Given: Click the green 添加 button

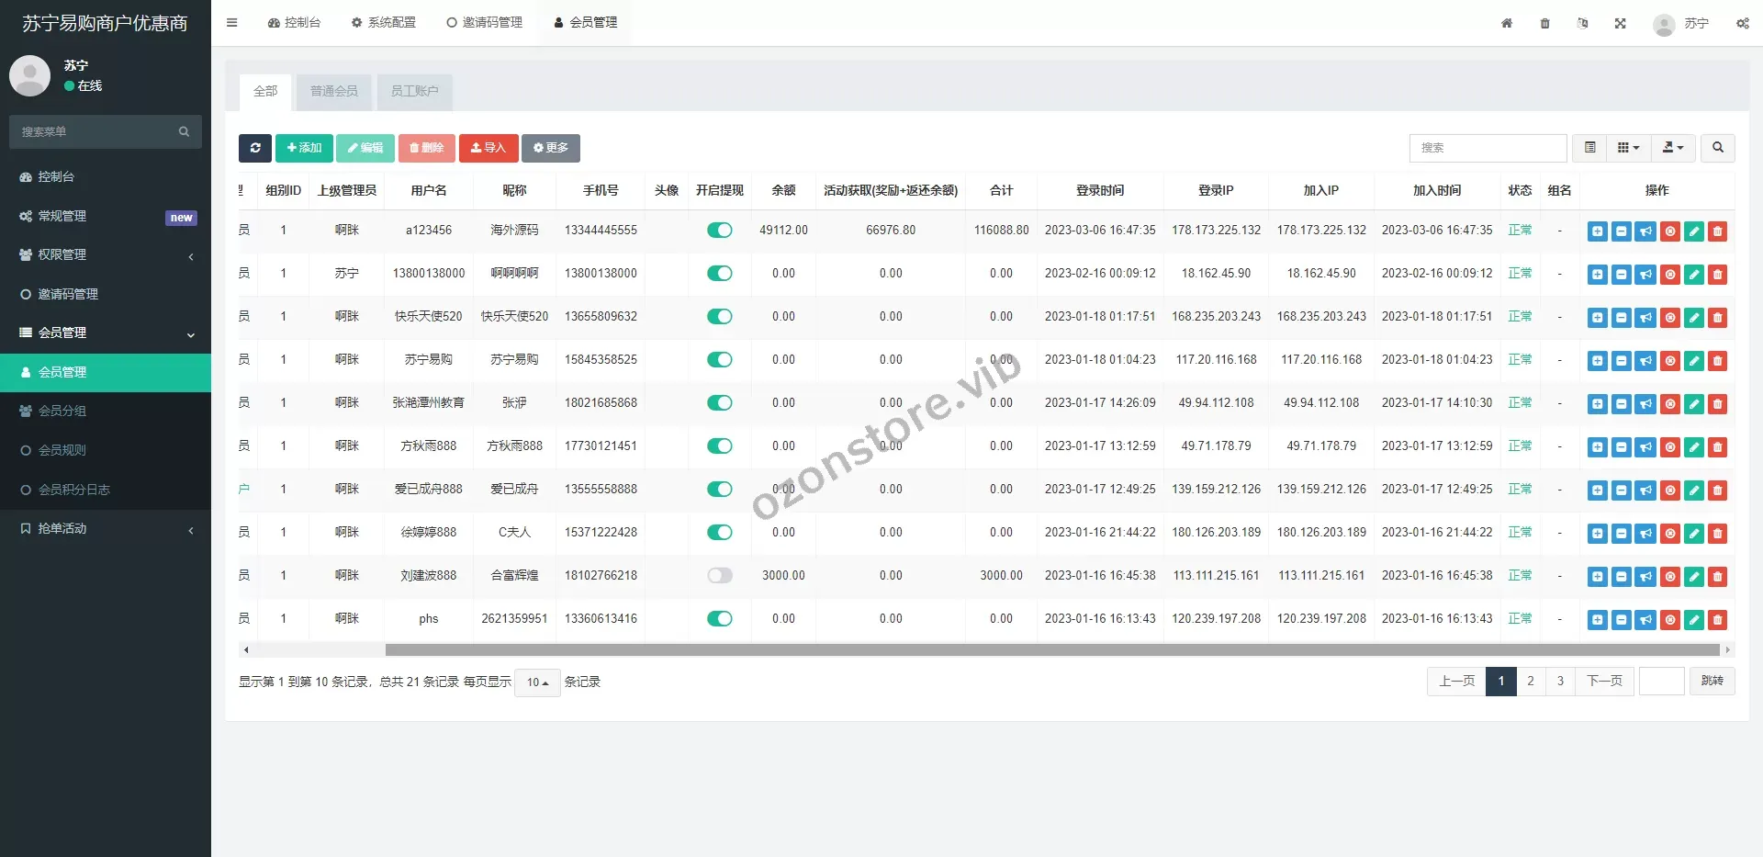Looking at the screenshot, I should point(304,148).
